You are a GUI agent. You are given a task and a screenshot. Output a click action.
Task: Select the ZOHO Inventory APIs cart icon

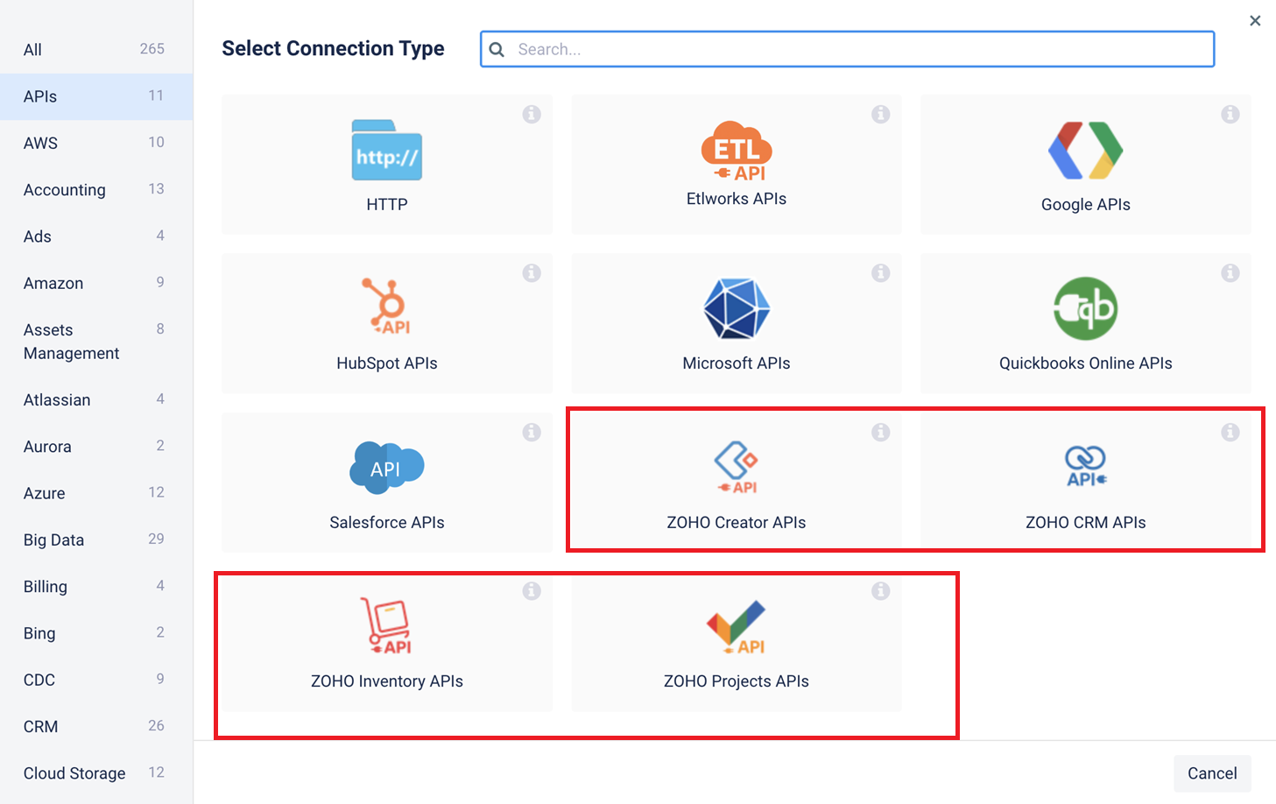pyautogui.click(x=386, y=625)
